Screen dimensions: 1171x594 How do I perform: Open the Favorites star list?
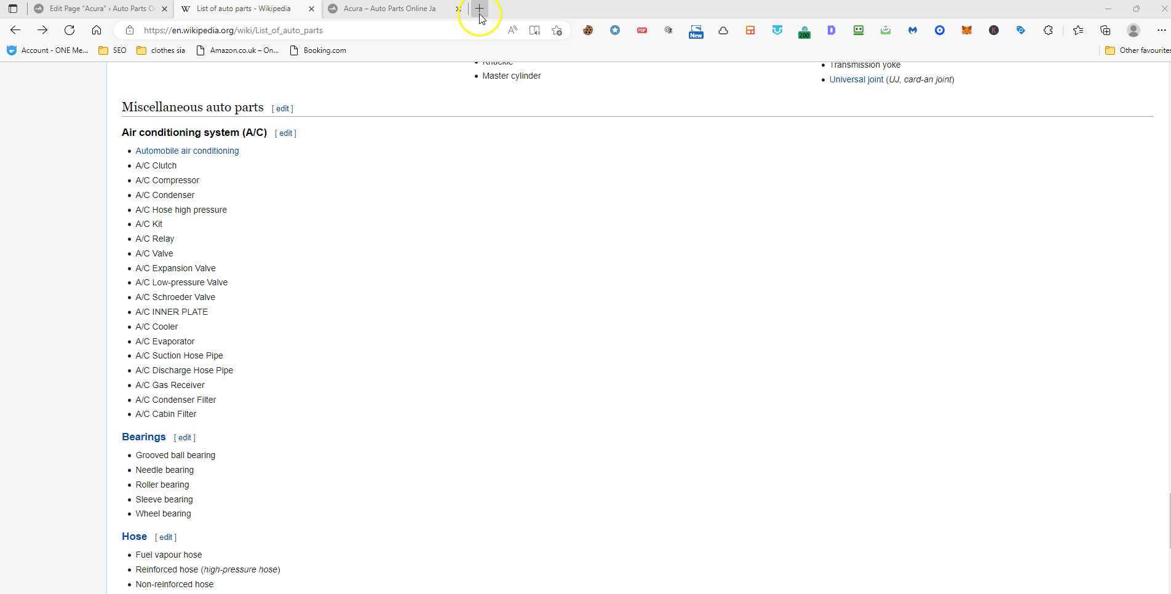[x=1078, y=30]
